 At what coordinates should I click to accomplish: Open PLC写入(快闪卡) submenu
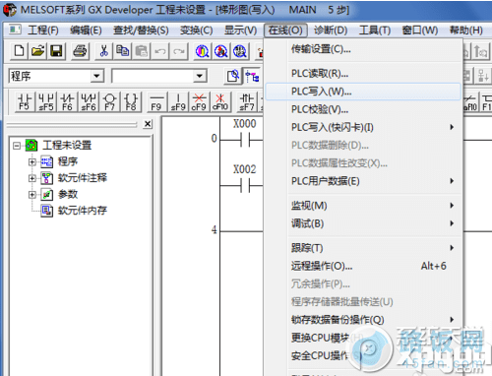(x=363, y=127)
